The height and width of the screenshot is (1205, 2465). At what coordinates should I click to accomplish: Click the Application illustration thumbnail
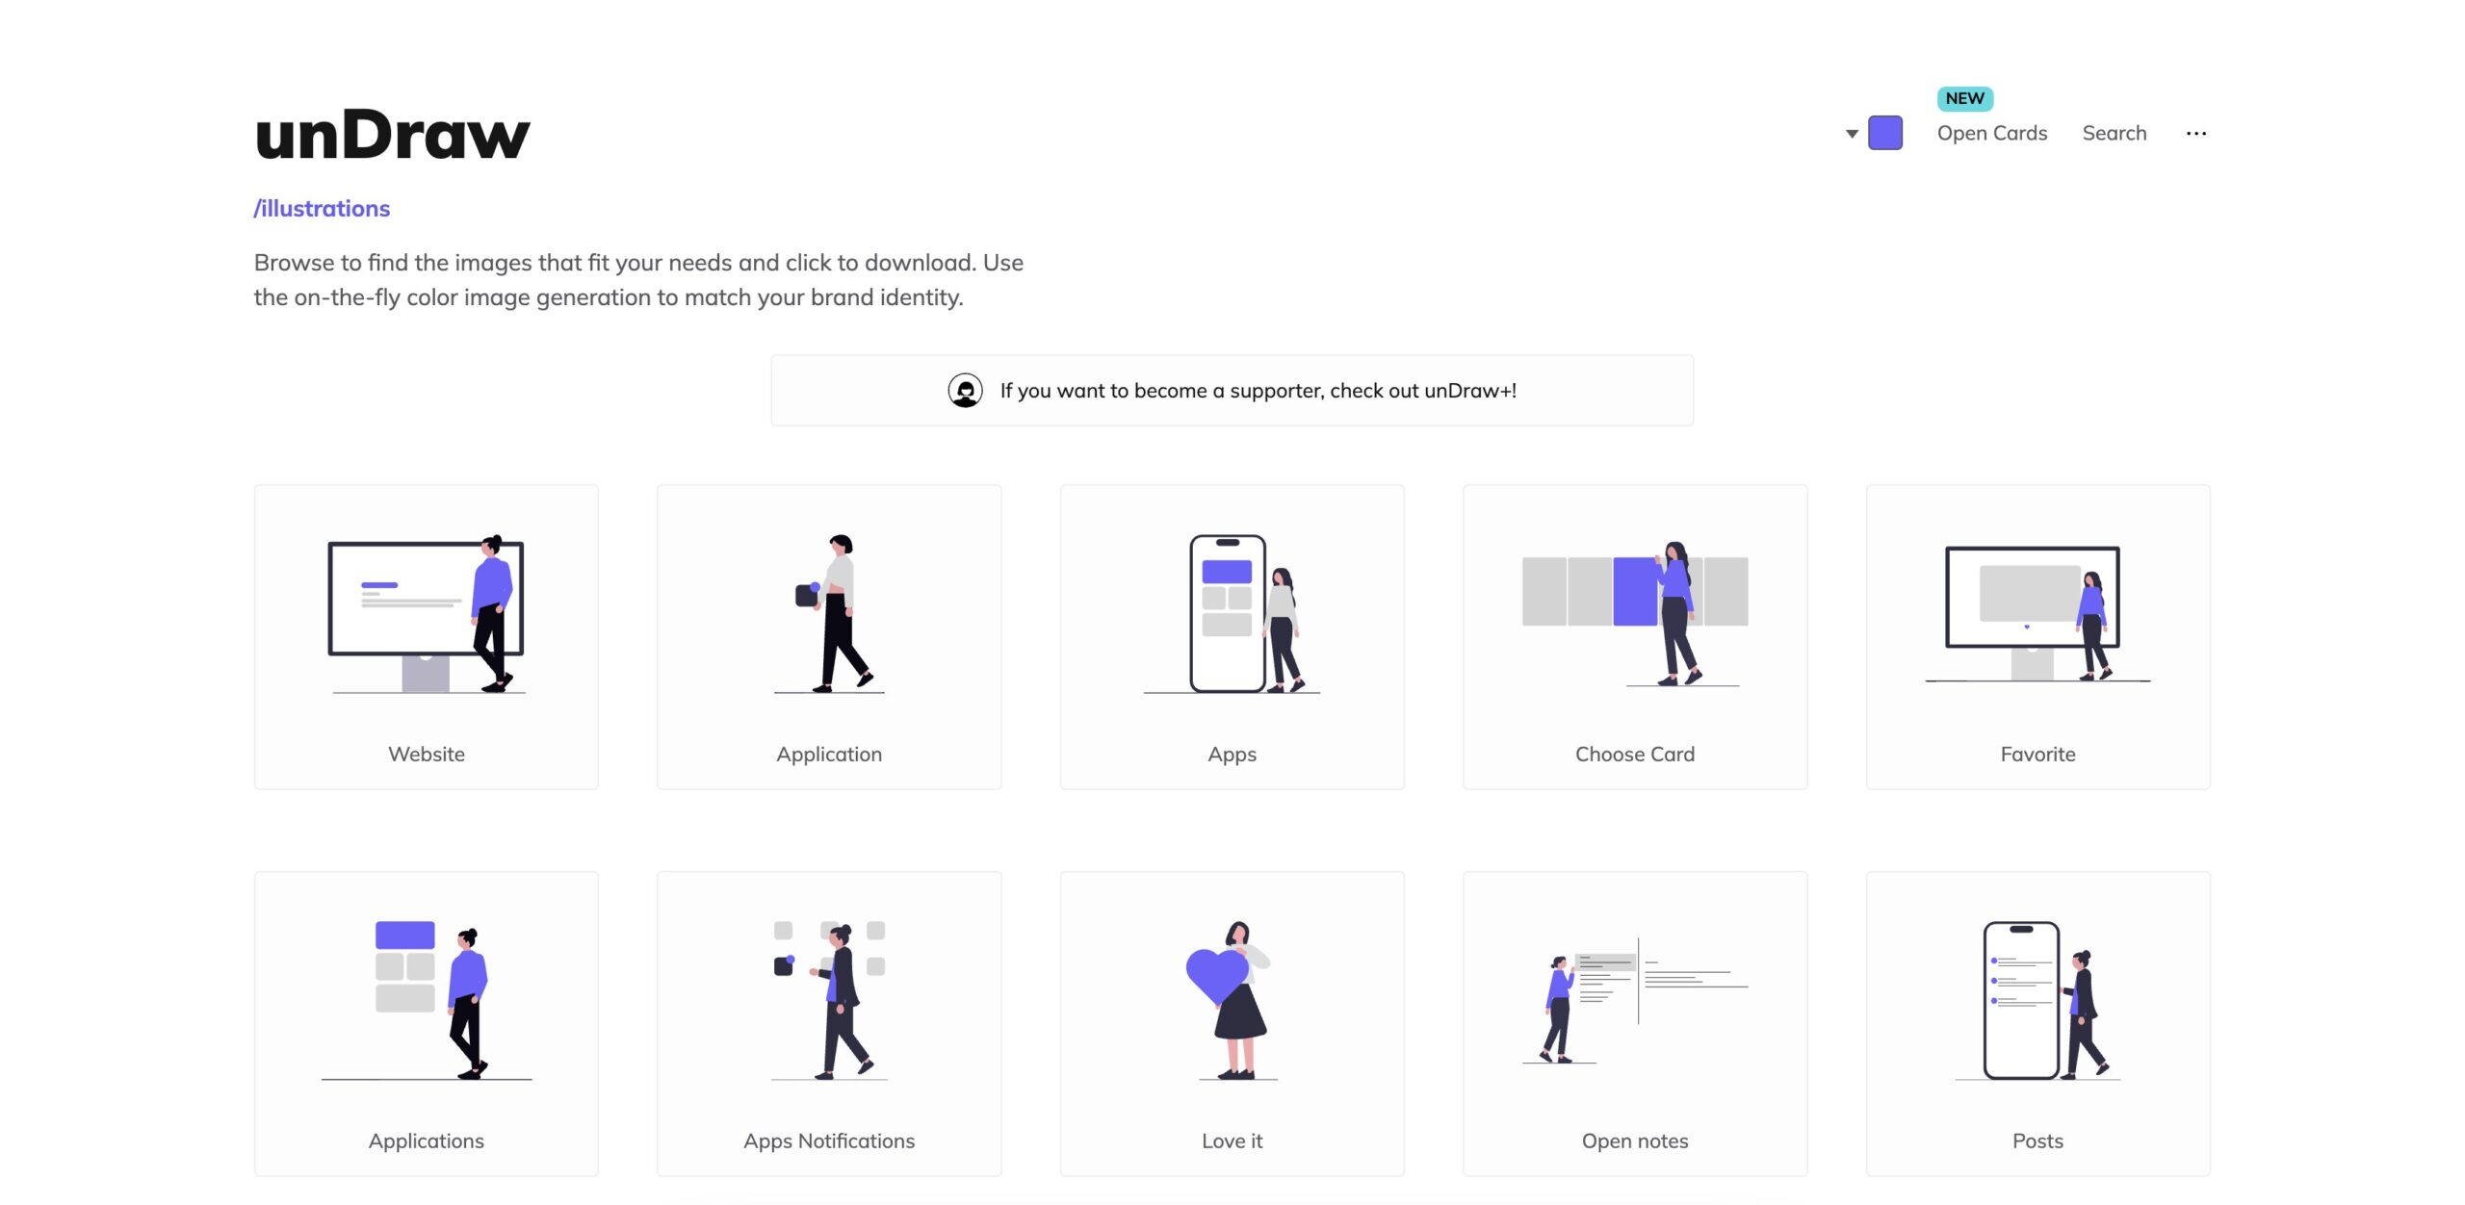pos(828,636)
